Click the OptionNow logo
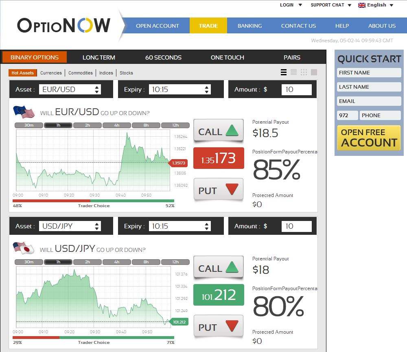The image size is (407, 352). pos(63,25)
